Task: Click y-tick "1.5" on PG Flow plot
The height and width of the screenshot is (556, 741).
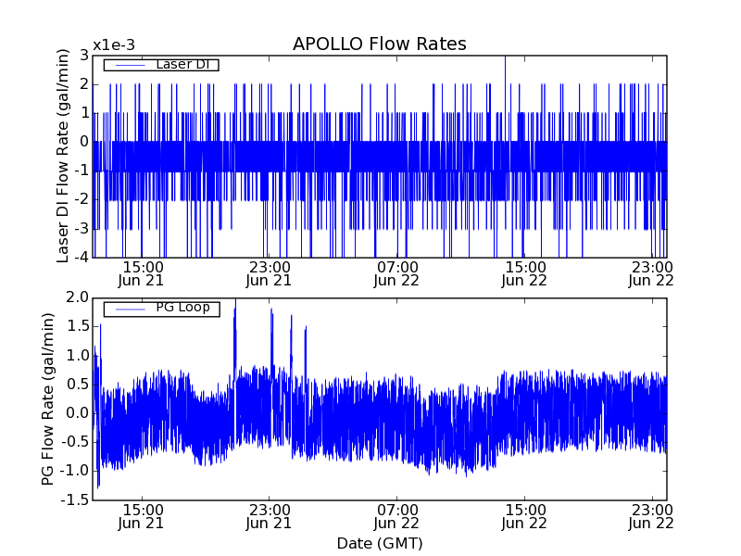Action: click(78, 326)
